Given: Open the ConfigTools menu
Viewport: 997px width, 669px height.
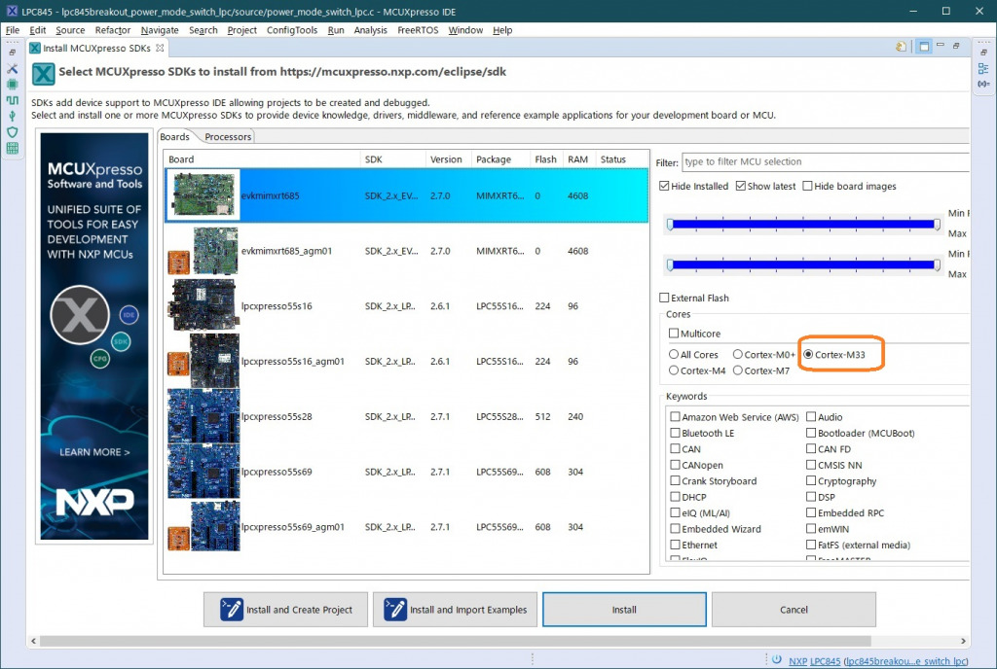Looking at the screenshot, I should (x=291, y=30).
